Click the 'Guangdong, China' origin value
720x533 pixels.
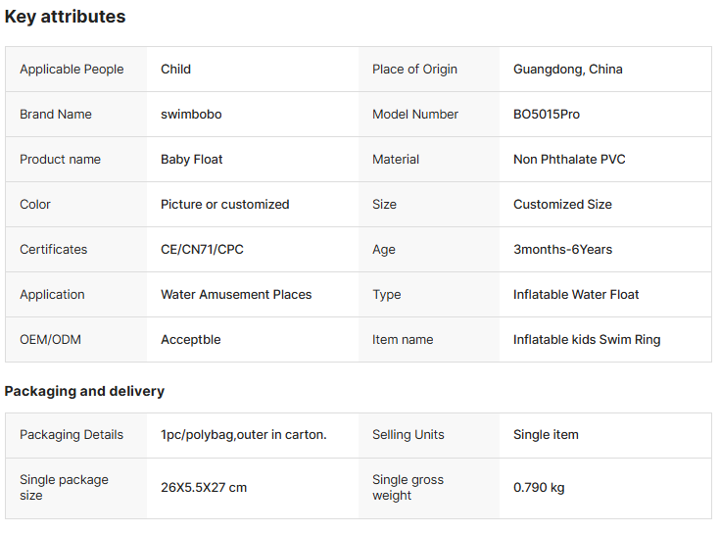coord(567,70)
